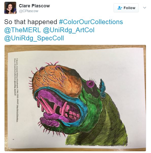Click the Follow button
The image size is (151, 153).
click(126, 8)
